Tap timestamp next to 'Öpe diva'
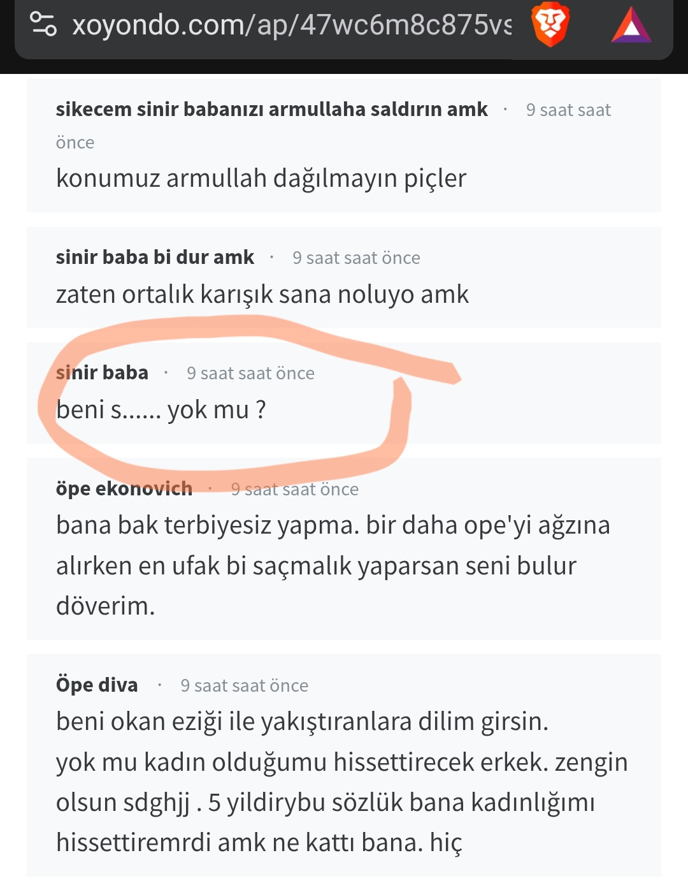This screenshot has height=890, width=688. (x=244, y=685)
